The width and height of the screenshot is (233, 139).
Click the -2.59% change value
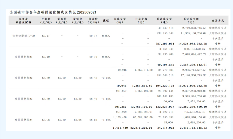106,78
